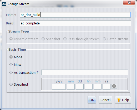Viewport: 137px width, 110px height.
Task: Click the round calendar picker icon button
Action: coord(114,86)
